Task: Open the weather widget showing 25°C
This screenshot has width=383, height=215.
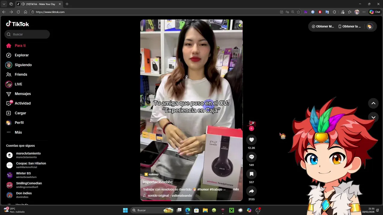Action: [x=14, y=210]
